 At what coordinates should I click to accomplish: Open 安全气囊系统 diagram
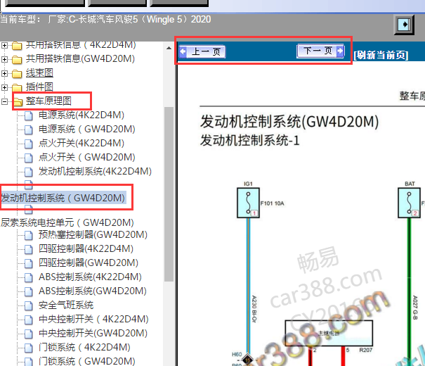coord(66,305)
